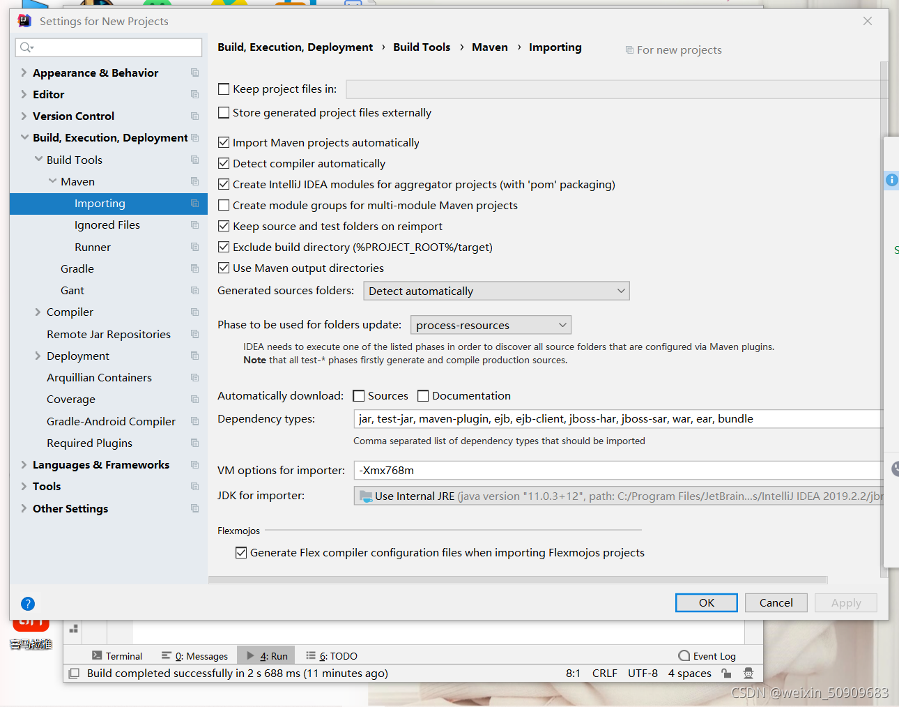
Task: Click the TODO list icon
Action: [x=311, y=655]
